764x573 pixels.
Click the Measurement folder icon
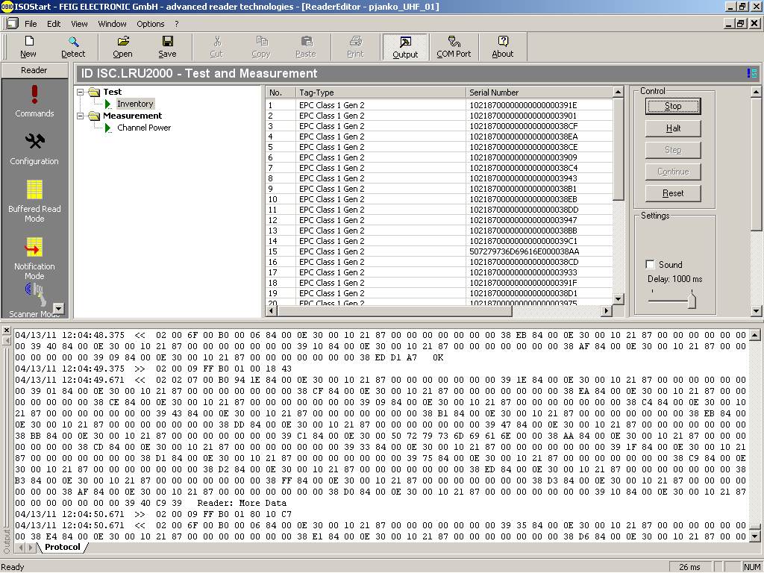[94, 116]
